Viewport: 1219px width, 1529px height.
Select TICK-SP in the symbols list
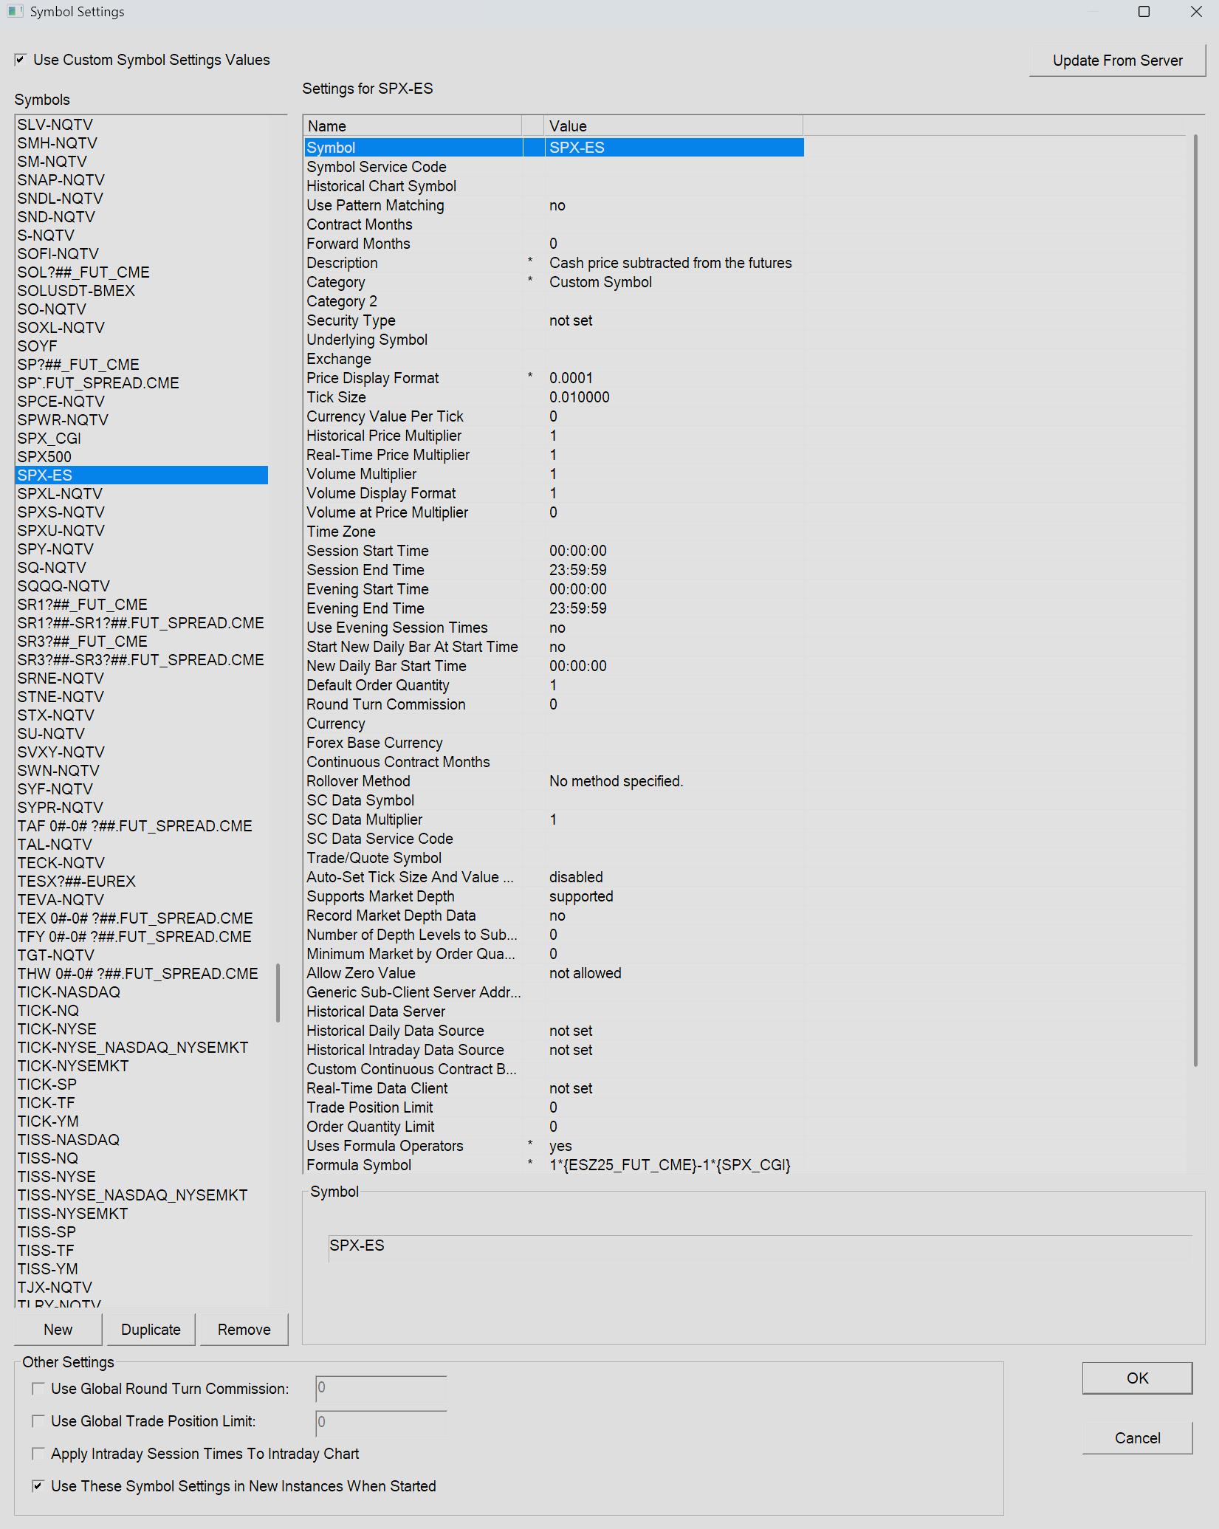tap(142, 1085)
